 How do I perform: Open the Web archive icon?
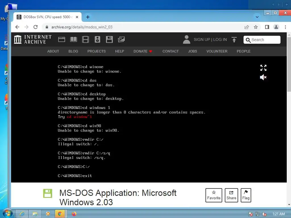tap(62, 39)
